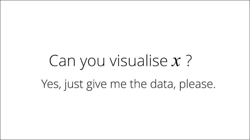The height and width of the screenshot is (140, 250).
Task: Click the word "Can" in the heading
Action: (x=62, y=61)
